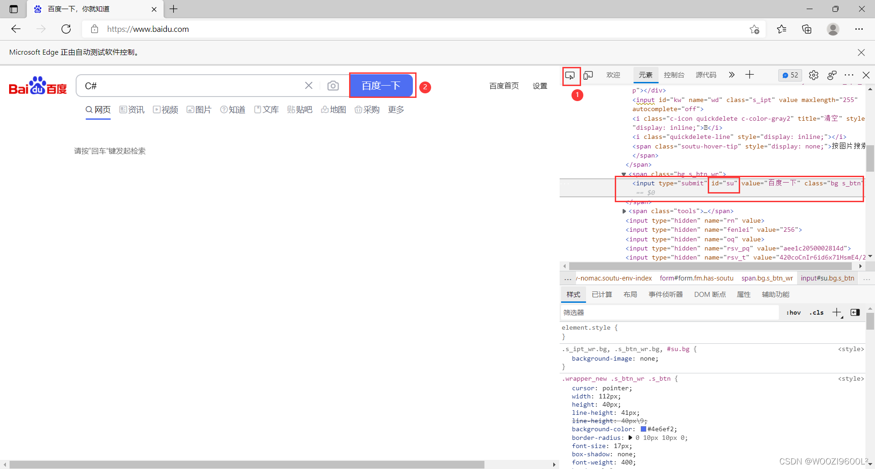The width and height of the screenshot is (875, 469).
Task: Clear the search box with X icon
Action: point(309,86)
